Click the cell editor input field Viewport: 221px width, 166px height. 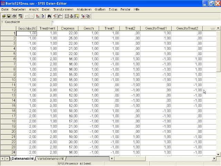135,22
